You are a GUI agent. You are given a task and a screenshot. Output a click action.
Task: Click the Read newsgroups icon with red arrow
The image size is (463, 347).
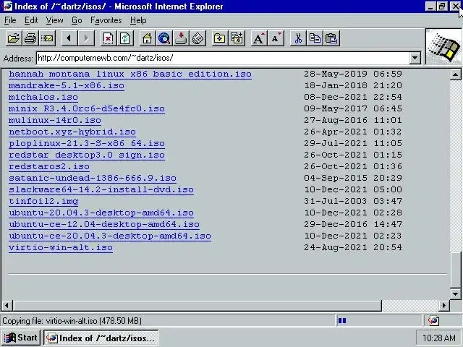181,38
